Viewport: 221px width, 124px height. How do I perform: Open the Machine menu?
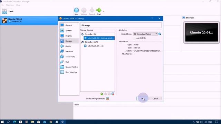[x=10, y=5]
